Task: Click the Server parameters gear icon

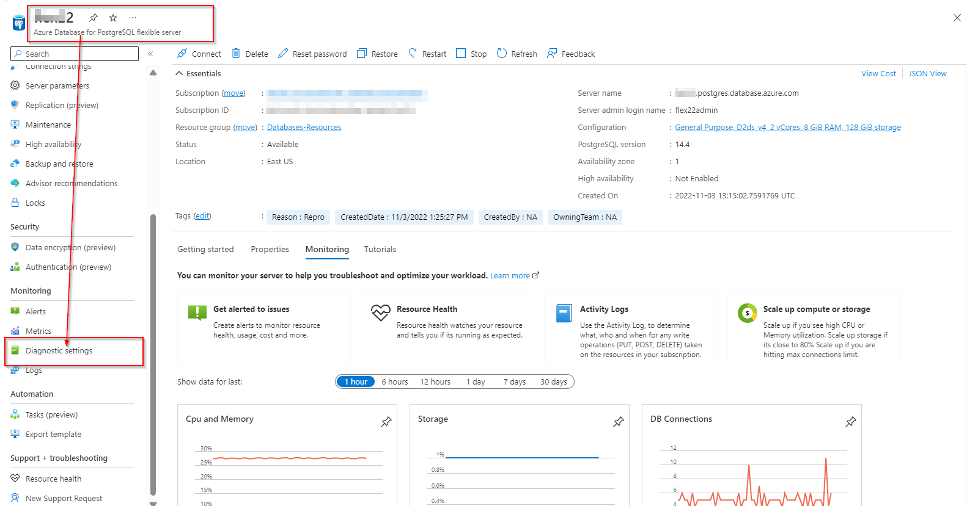Action: (x=15, y=85)
